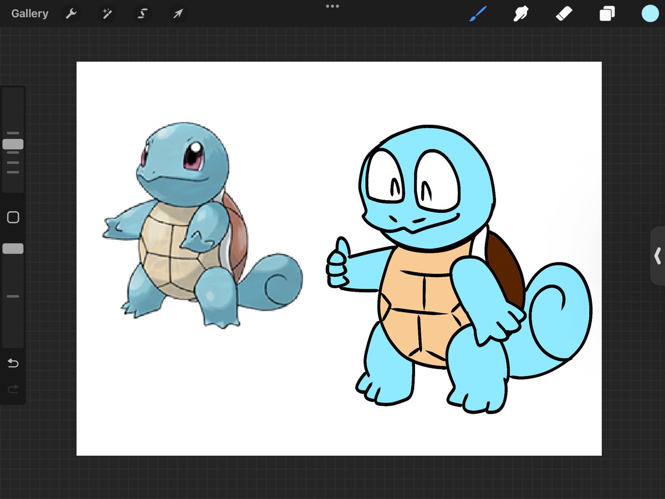Select the Paint brush tool
The width and height of the screenshot is (665, 499).
[478, 13]
